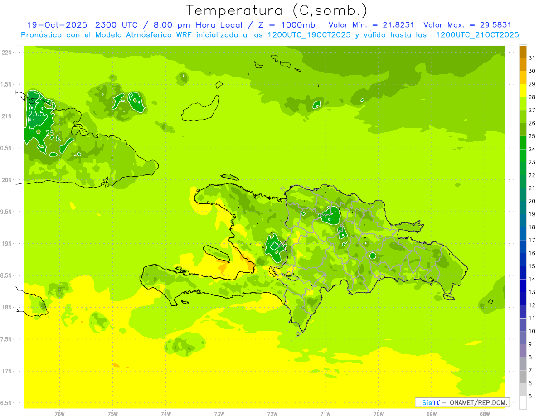Click the '21N' latitude axis label

point(7,116)
